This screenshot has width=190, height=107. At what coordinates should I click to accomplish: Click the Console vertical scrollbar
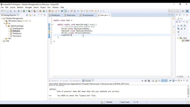(x=188, y=92)
